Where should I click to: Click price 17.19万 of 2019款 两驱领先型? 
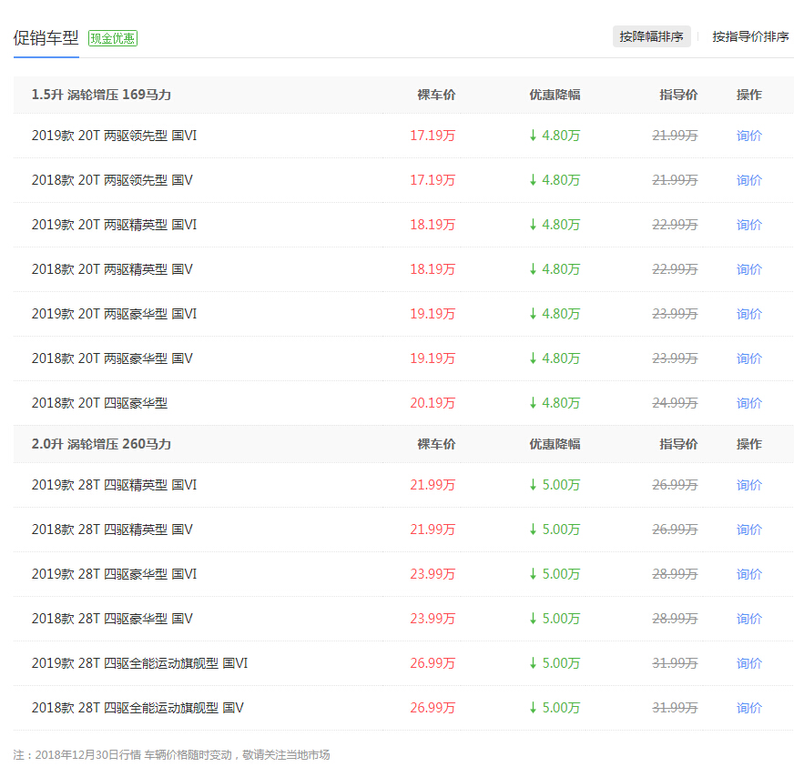pyautogui.click(x=433, y=136)
